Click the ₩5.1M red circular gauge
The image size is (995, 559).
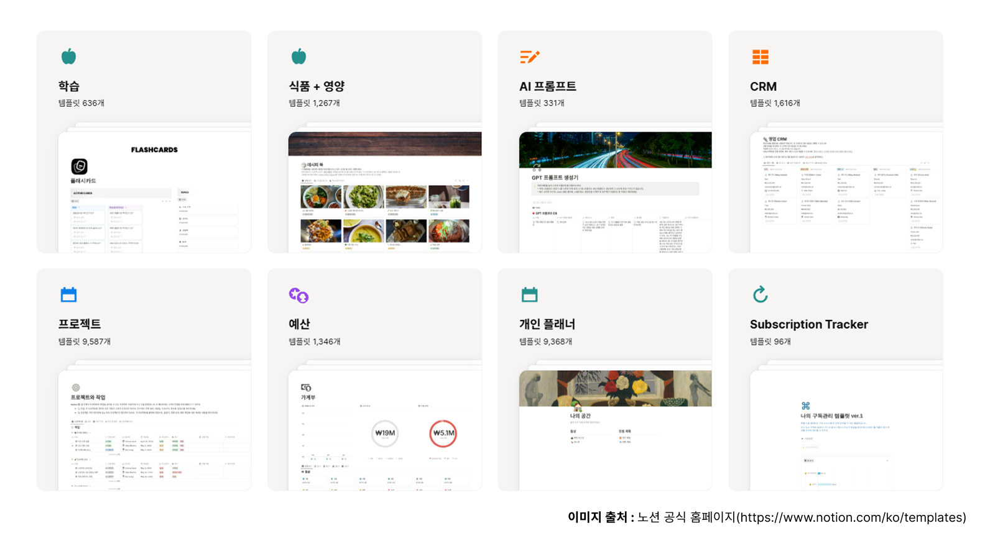(443, 434)
